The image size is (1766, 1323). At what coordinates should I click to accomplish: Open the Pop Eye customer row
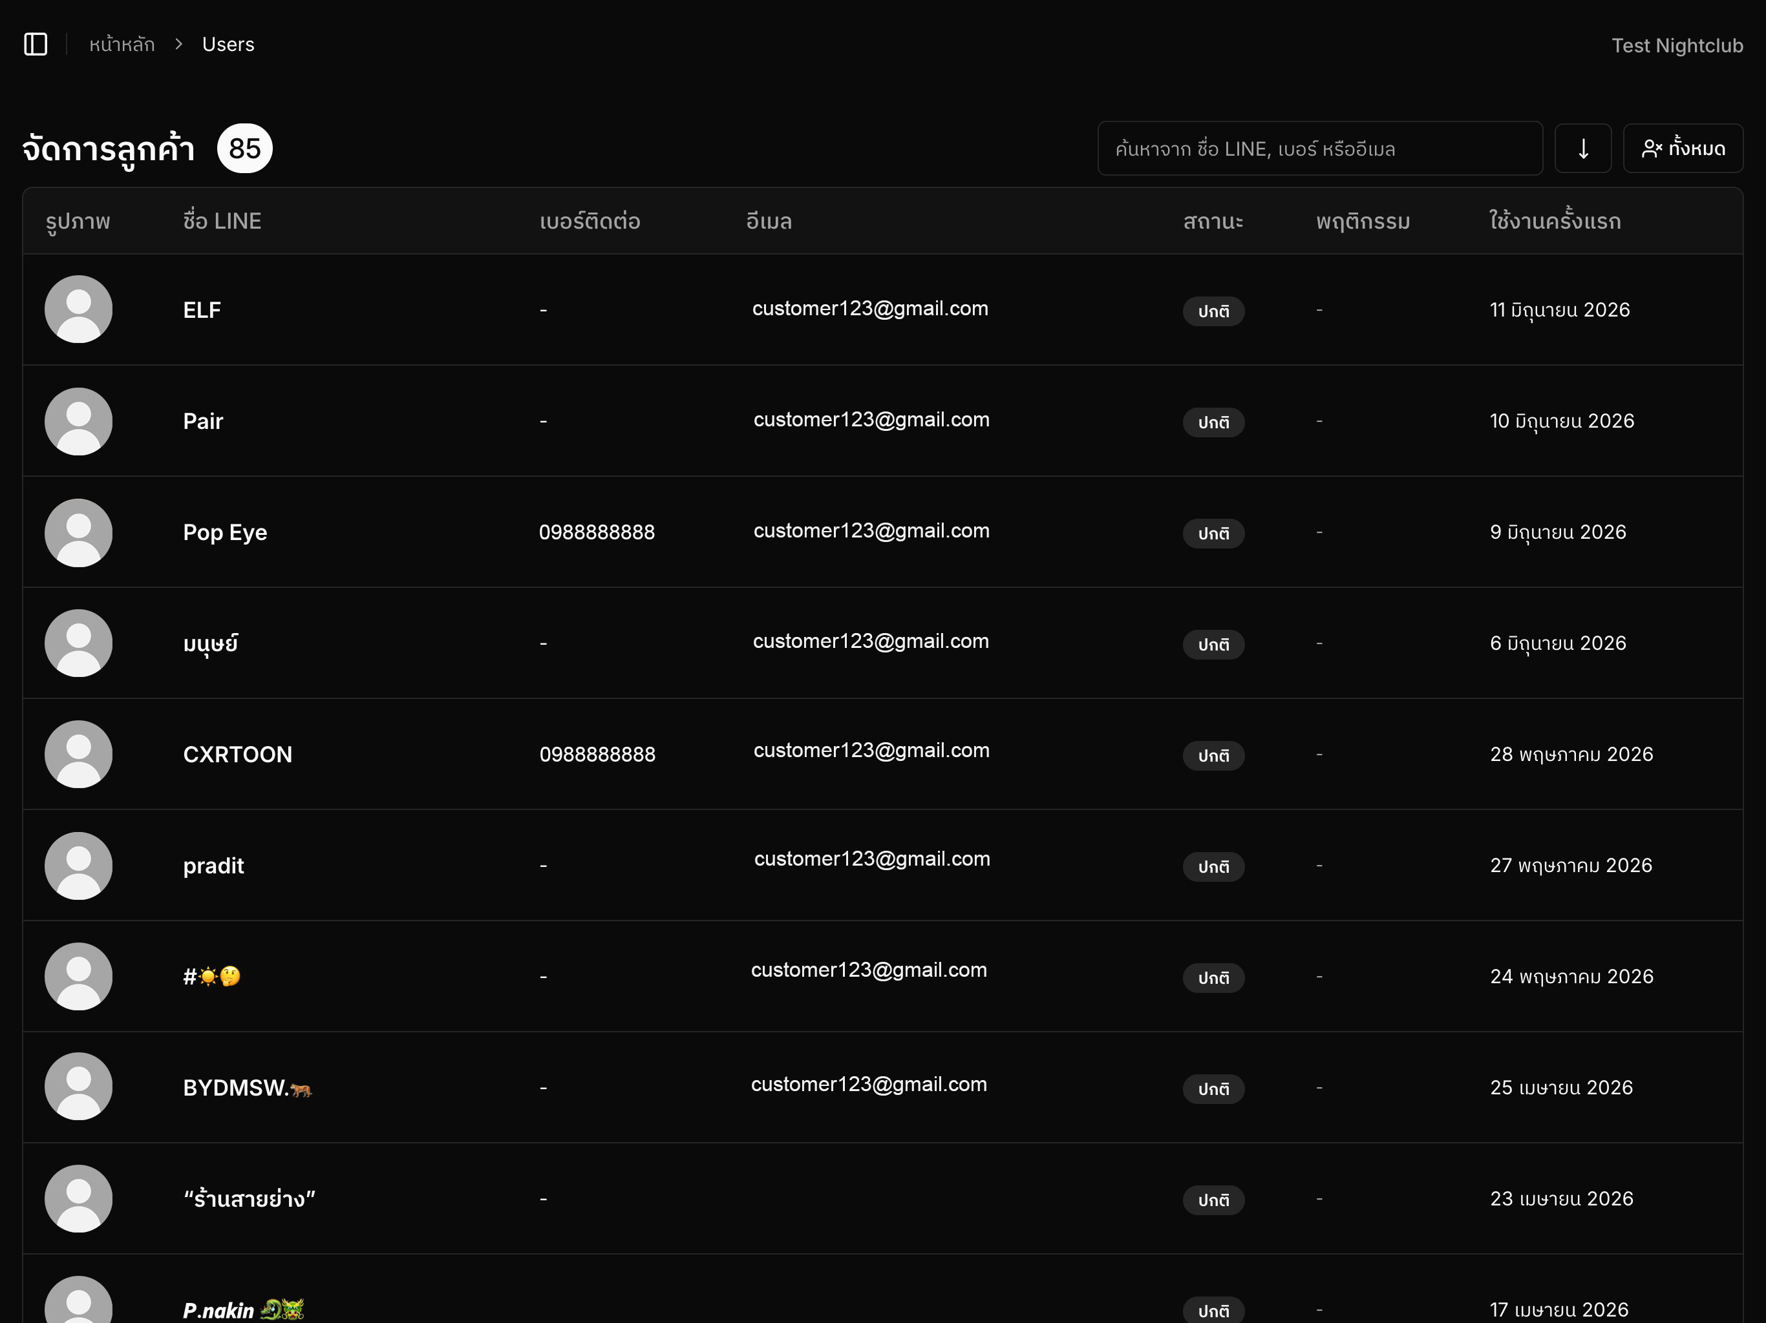coord(882,532)
